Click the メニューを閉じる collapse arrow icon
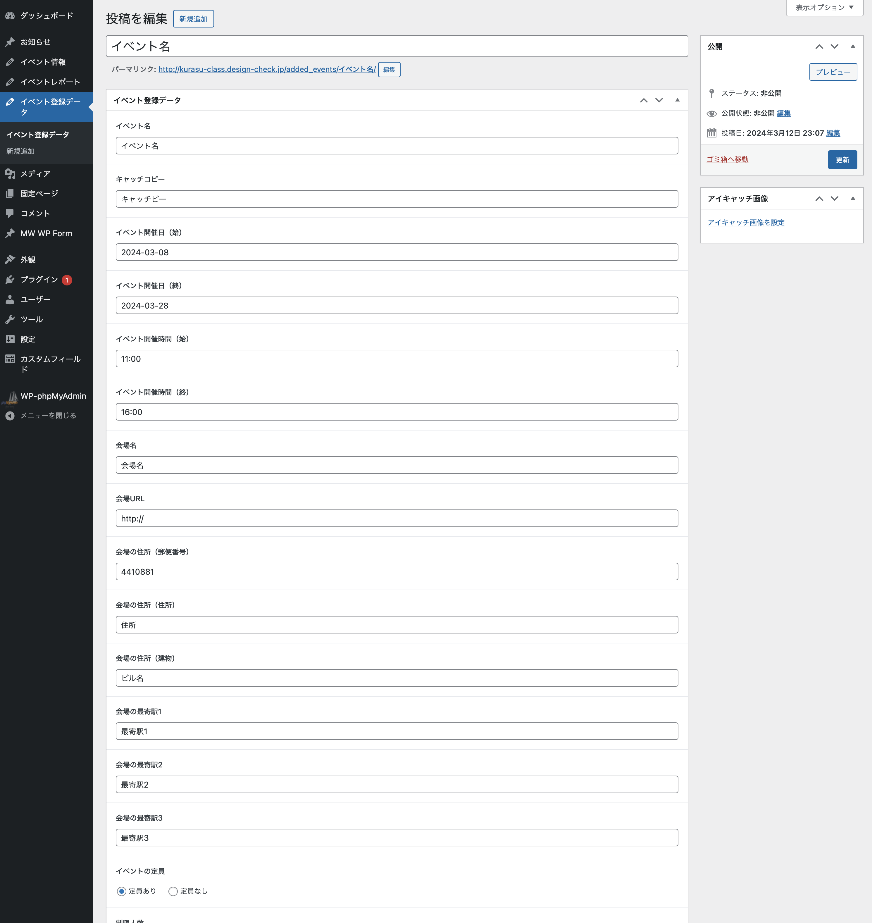Viewport: 872px width, 923px height. pos(10,416)
